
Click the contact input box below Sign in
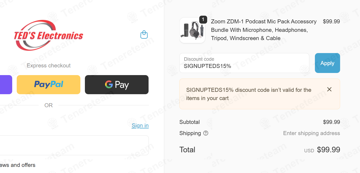pos(74,145)
